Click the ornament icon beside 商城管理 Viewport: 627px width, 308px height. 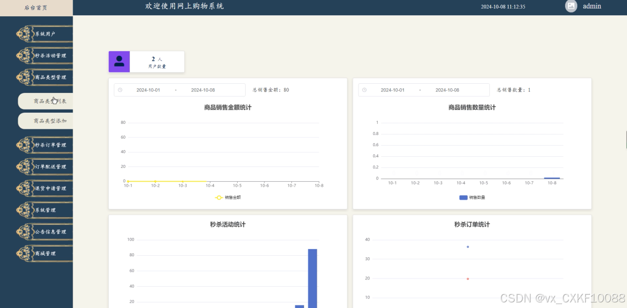(25, 254)
